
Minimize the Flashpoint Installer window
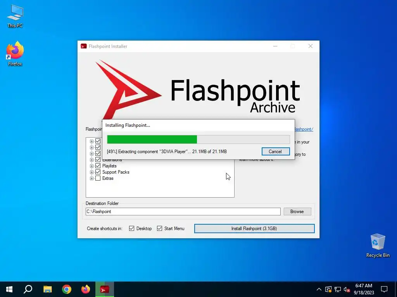point(275,46)
